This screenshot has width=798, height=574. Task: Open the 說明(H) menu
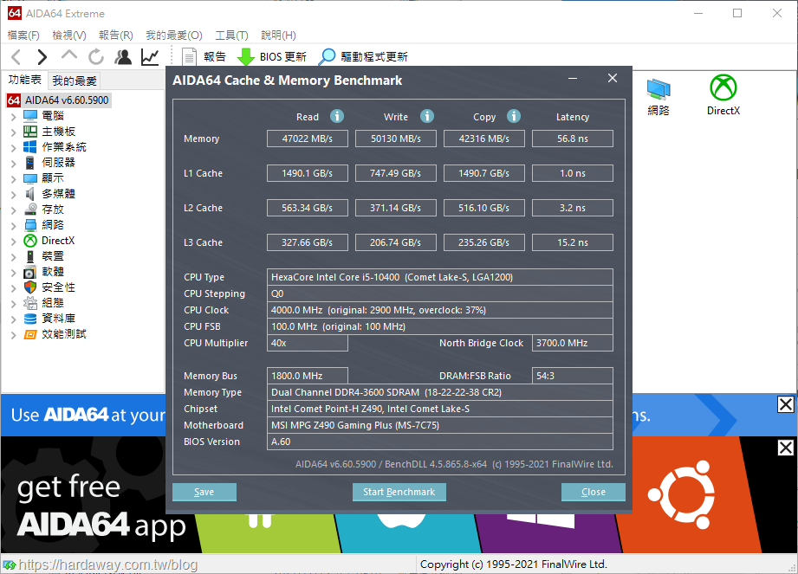[278, 35]
